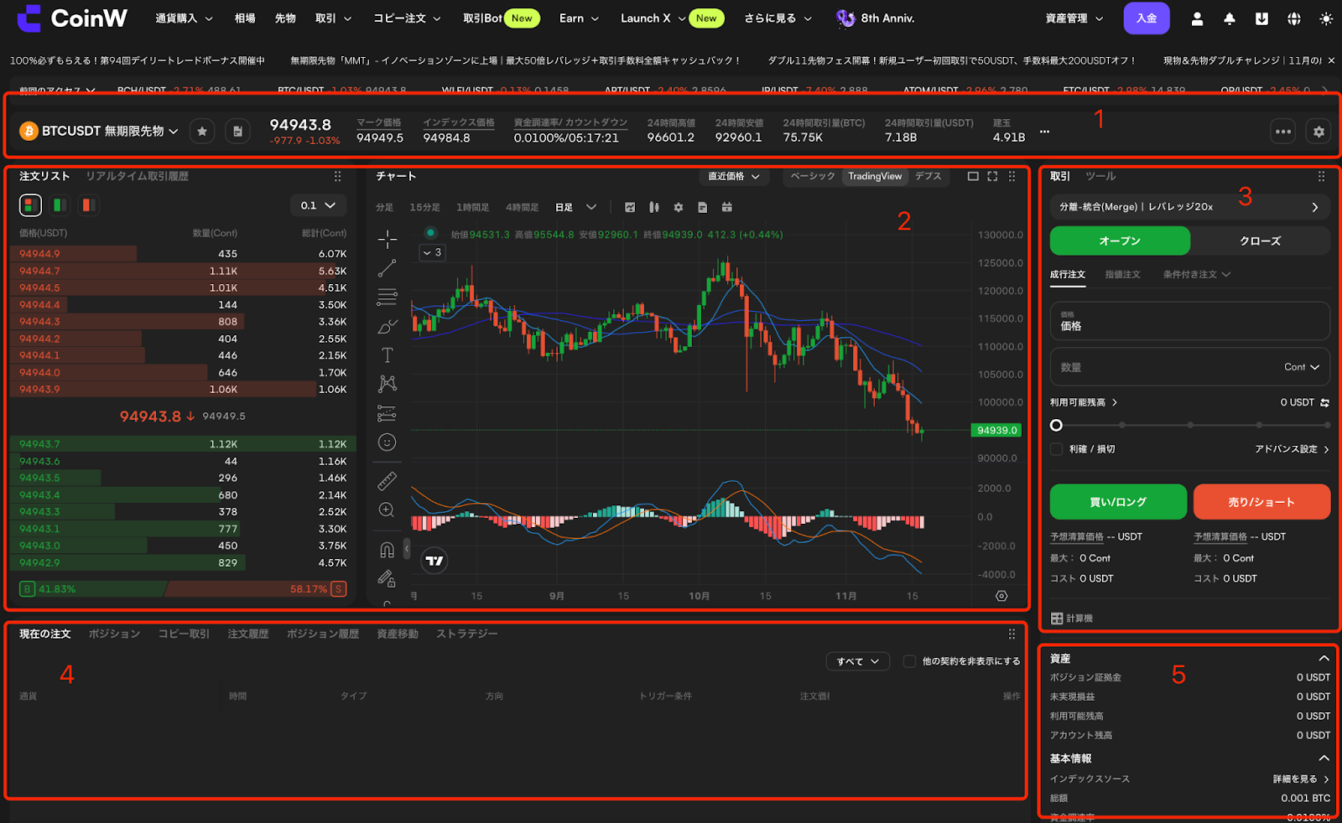Collapse the 基本情報 section
The width and height of the screenshot is (1342, 823).
(1324, 758)
